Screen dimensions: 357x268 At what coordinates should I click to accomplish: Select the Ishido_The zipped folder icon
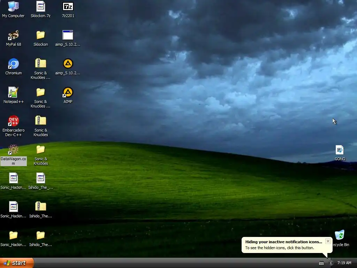(40, 210)
